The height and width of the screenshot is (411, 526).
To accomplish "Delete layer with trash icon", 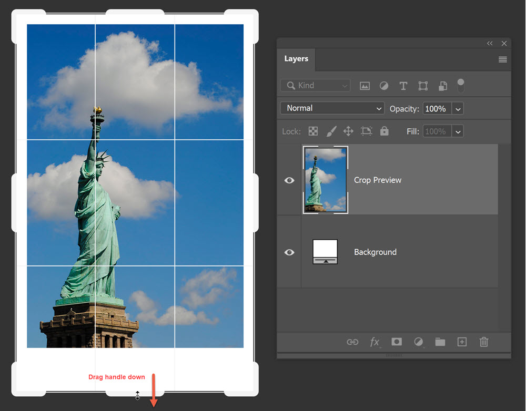I will pyautogui.click(x=484, y=342).
